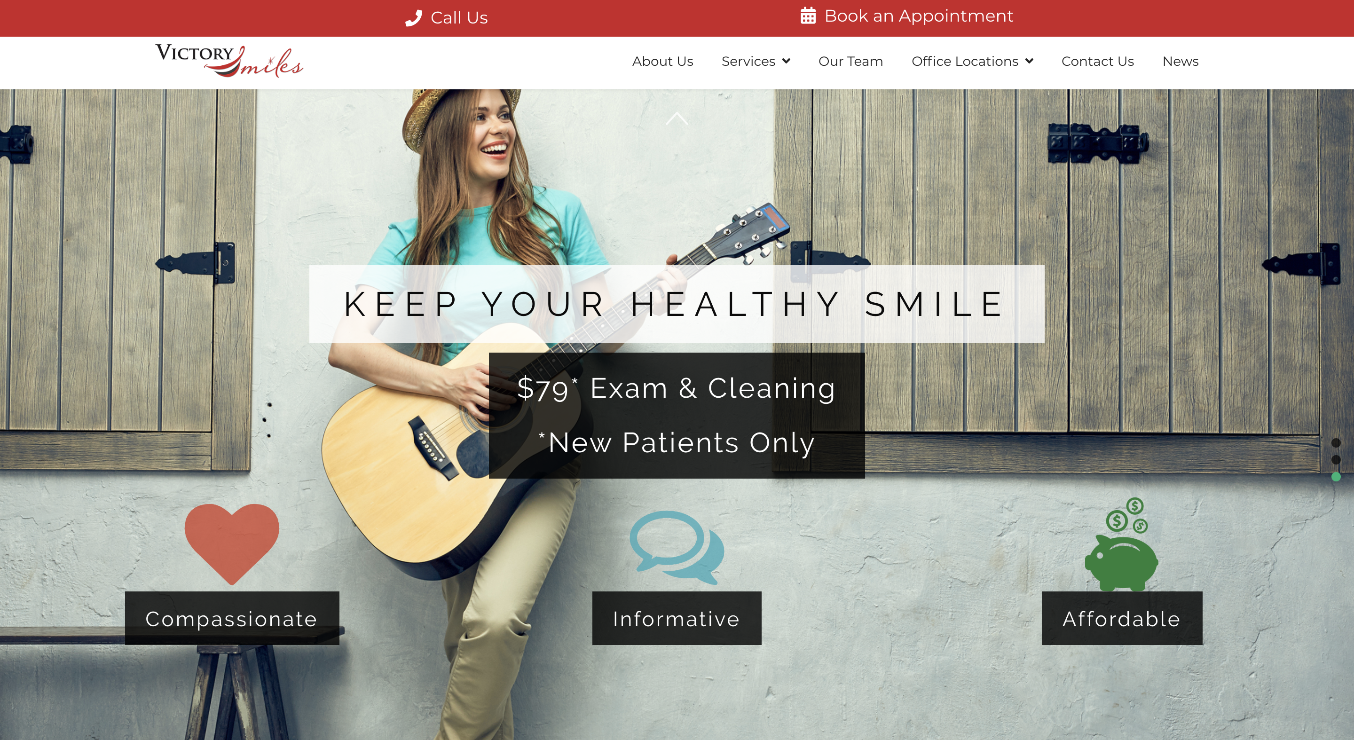Open the Our Team page

coord(850,61)
